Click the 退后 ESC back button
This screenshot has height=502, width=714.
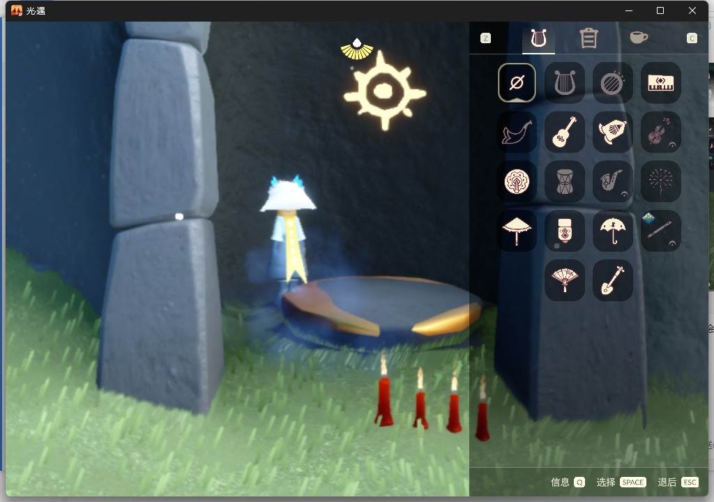click(x=678, y=482)
